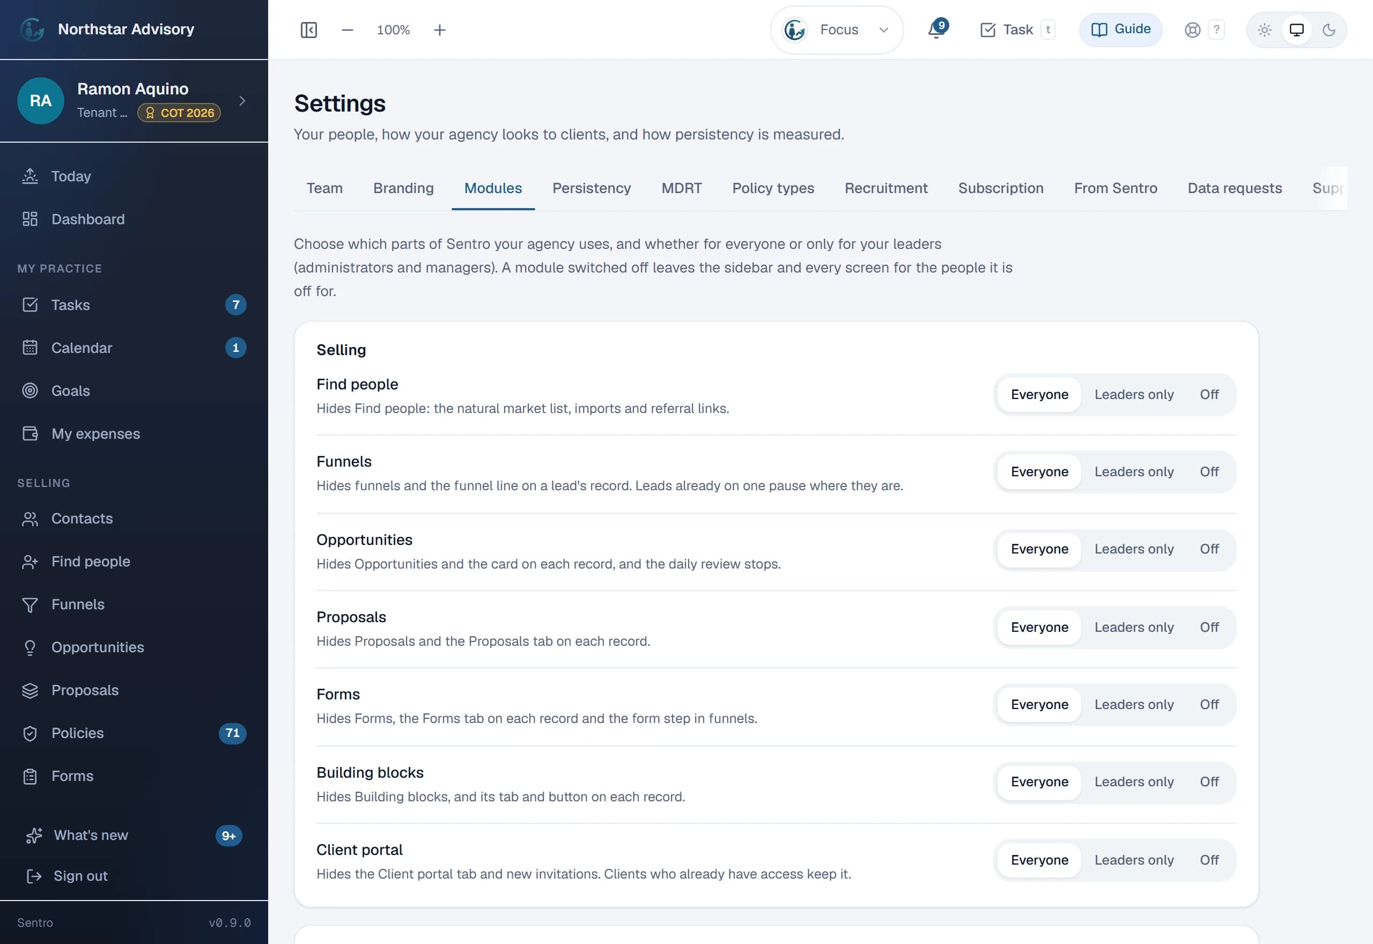This screenshot has height=944, width=1373.
Task: Switch to the Policy types tab
Action: coord(773,188)
